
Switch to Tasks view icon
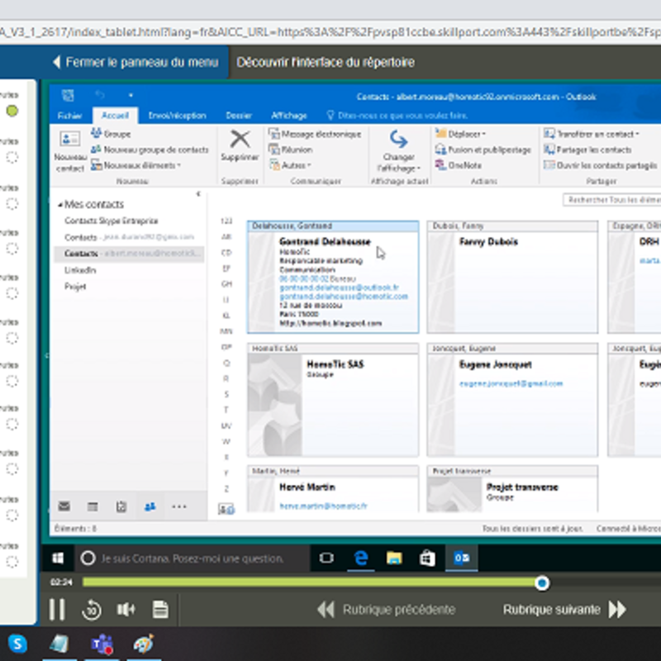click(x=121, y=506)
